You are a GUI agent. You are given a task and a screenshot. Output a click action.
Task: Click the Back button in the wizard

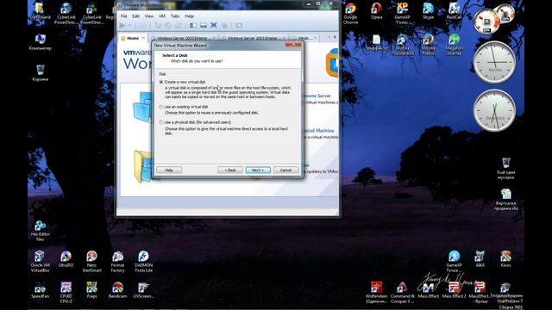coord(230,170)
